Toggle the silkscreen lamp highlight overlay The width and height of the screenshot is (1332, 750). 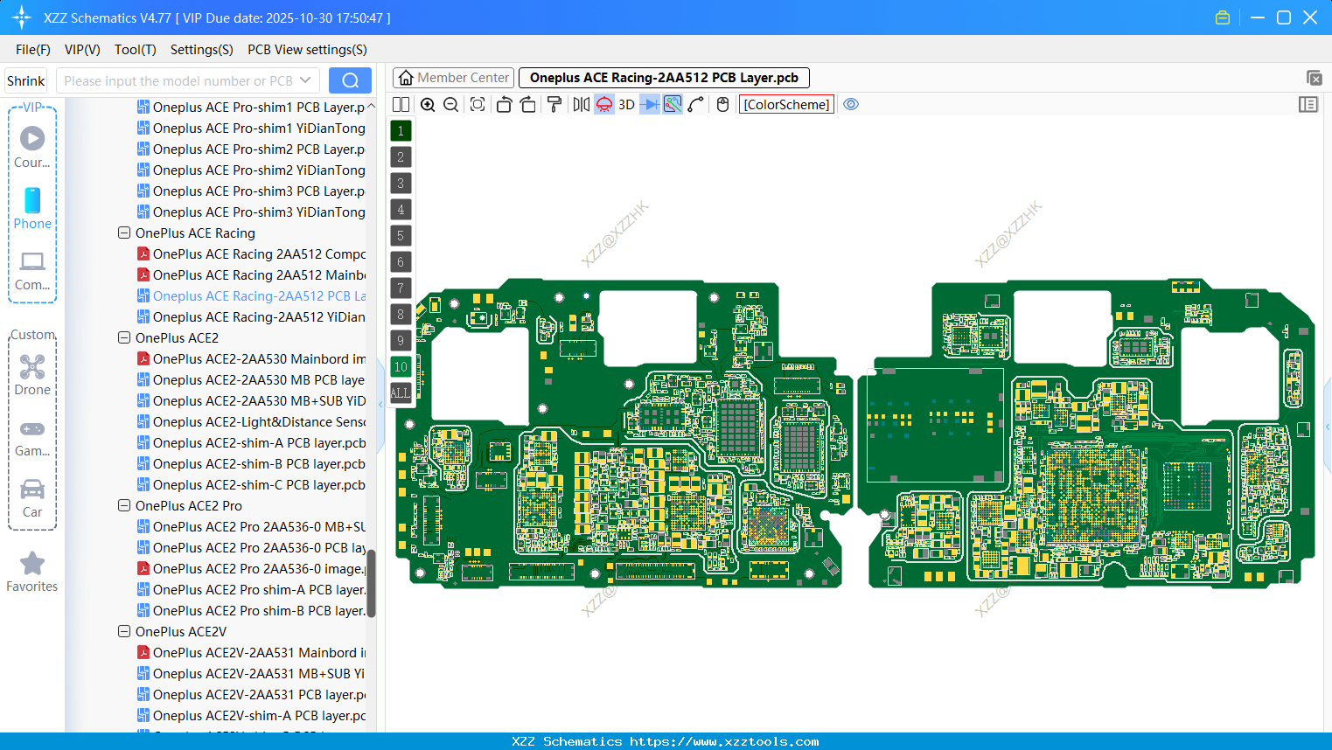(x=603, y=104)
